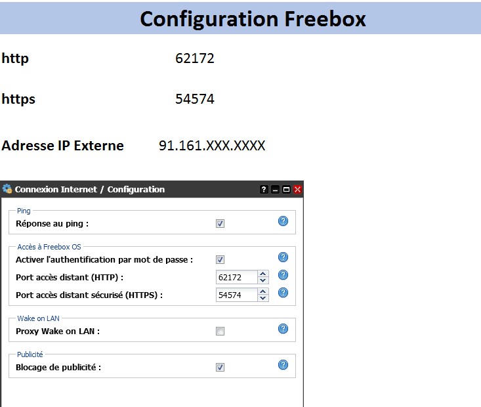Minimize the Connexion Internet window
The image size is (481, 407).
[275, 189]
